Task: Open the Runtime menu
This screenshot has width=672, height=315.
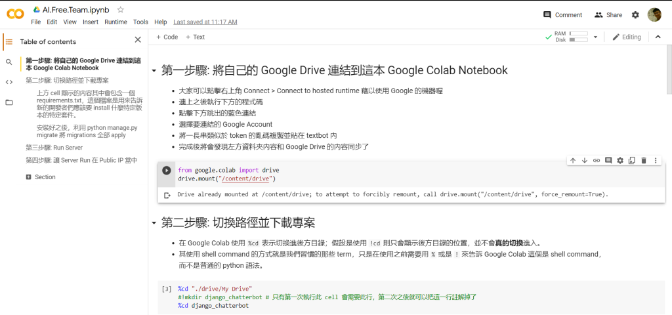Action: pos(115,22)
